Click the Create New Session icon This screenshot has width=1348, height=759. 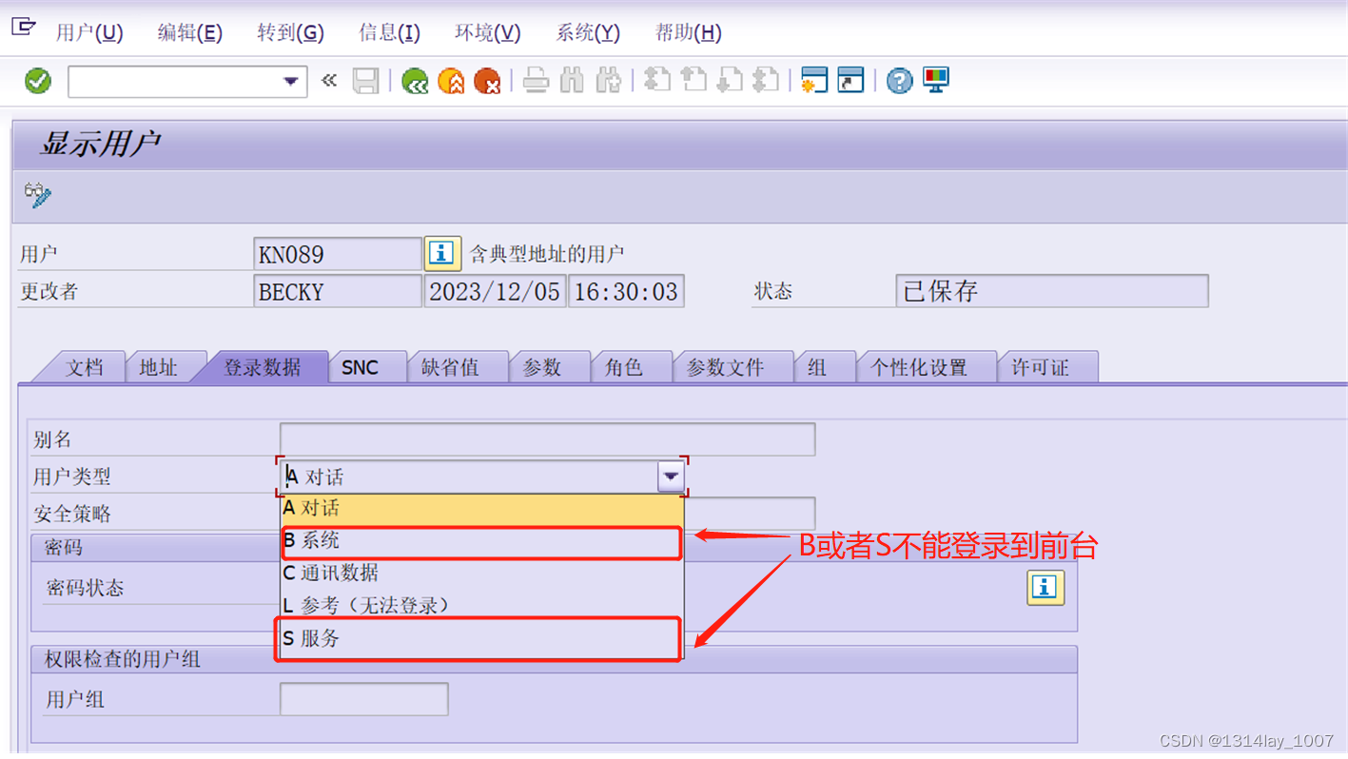pyautogui.click(x=814, y=81)
